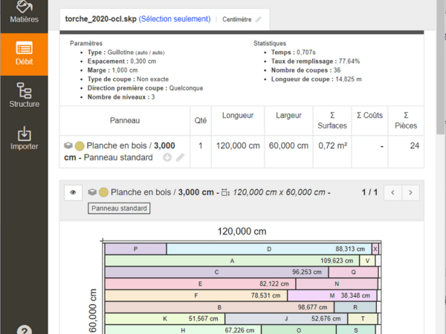Click the material layers icon in table row
The width and height of the screenshot is (446, 334).
pyautogui.click(x=68, y=146)
